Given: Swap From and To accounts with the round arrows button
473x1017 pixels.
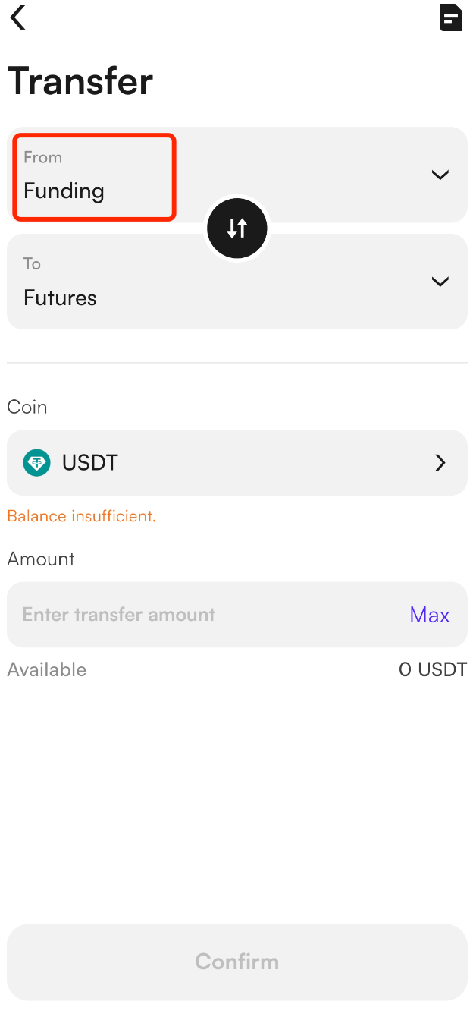Looking at the screenshot, I should pos(237,228).
